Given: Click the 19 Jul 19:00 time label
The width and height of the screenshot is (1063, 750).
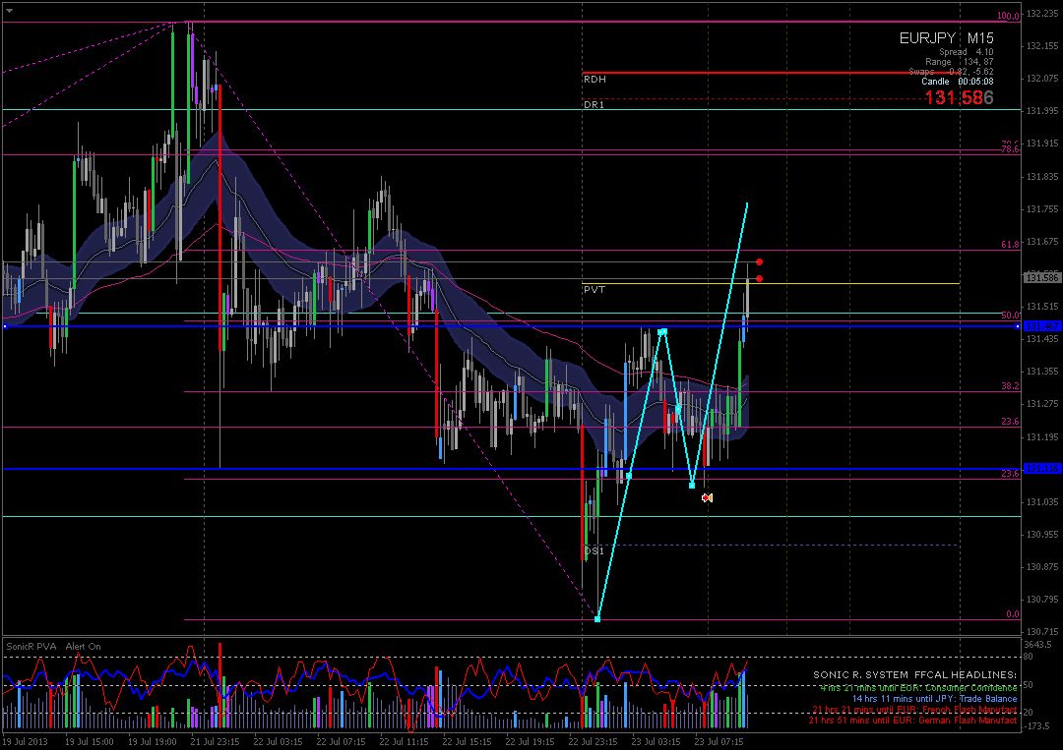Looking at the screenshot, I should click(x=154, y=742).
